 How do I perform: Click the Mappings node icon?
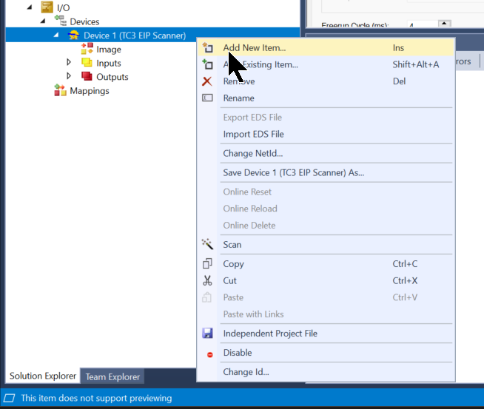coord(60,91)
